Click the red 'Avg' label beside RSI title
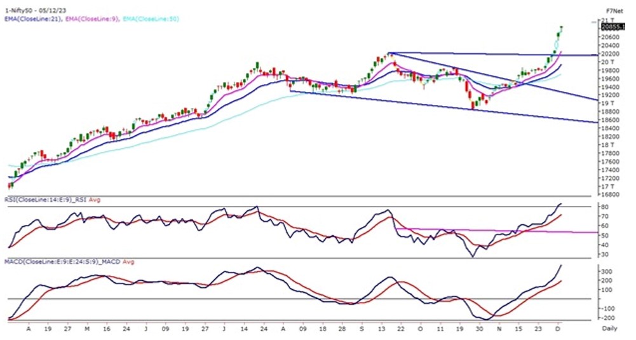The image size is (636, 340). coord(95,200)
